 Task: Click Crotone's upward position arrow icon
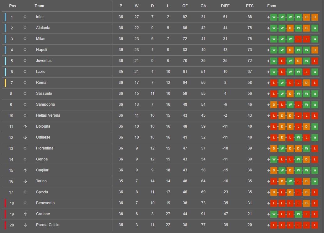coord(25,214)
